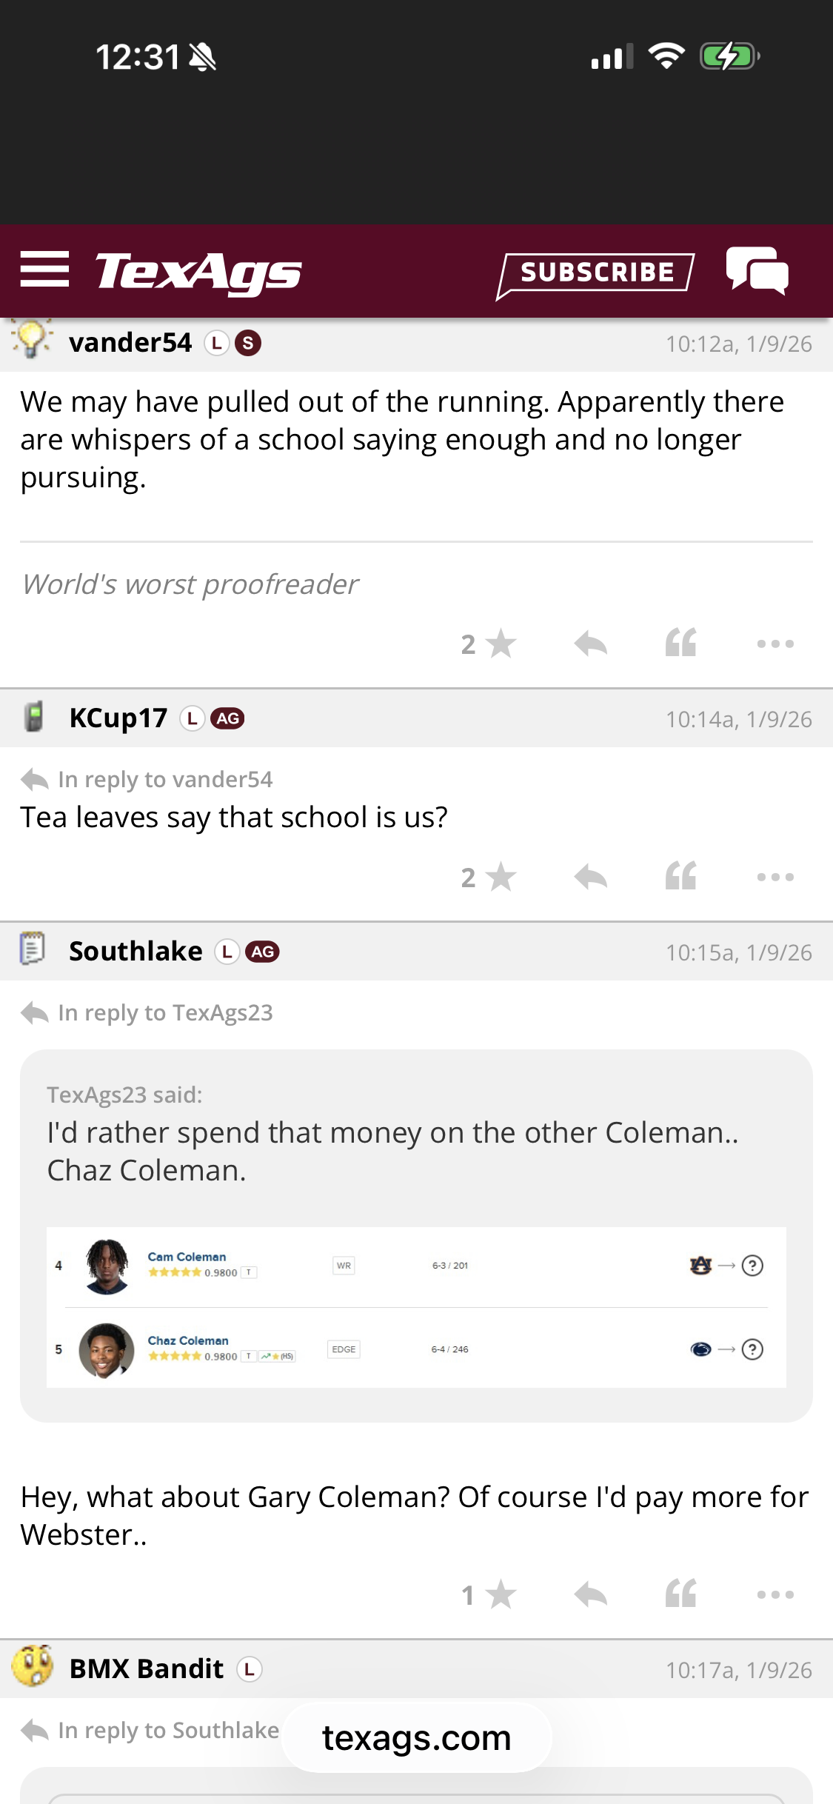Open vander54's user profile

[x=130, y=343]
